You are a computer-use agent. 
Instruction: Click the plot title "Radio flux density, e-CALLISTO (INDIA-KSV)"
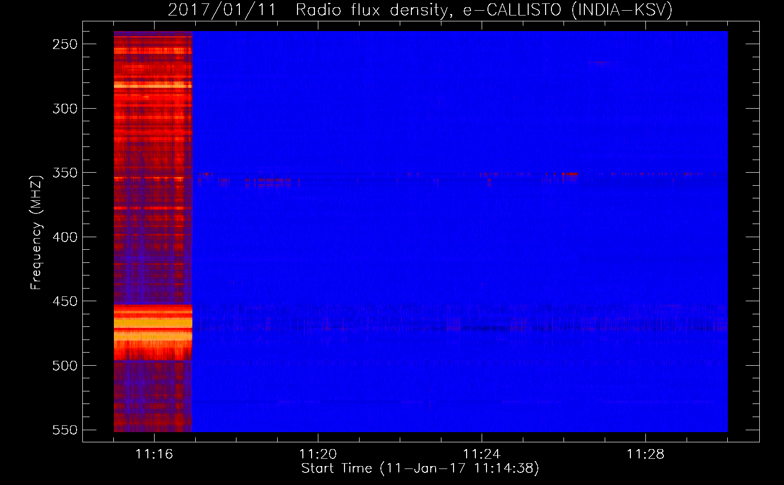pyautogui.click(x=484, y=10)
